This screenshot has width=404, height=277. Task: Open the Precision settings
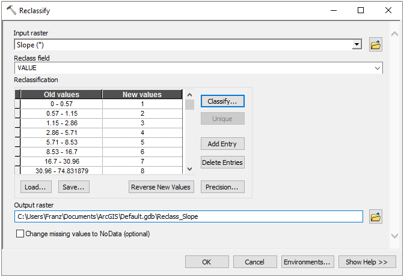click(222, 187)
